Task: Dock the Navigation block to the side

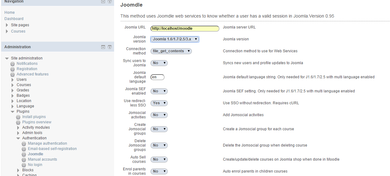Action: (110, 2)
